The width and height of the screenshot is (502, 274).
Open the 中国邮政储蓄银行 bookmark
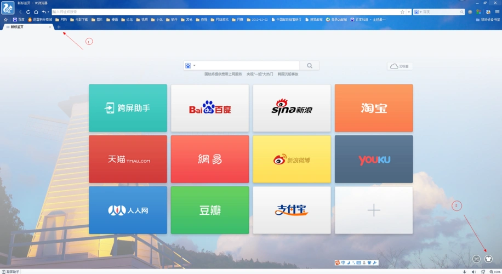[x=287, y=20]
